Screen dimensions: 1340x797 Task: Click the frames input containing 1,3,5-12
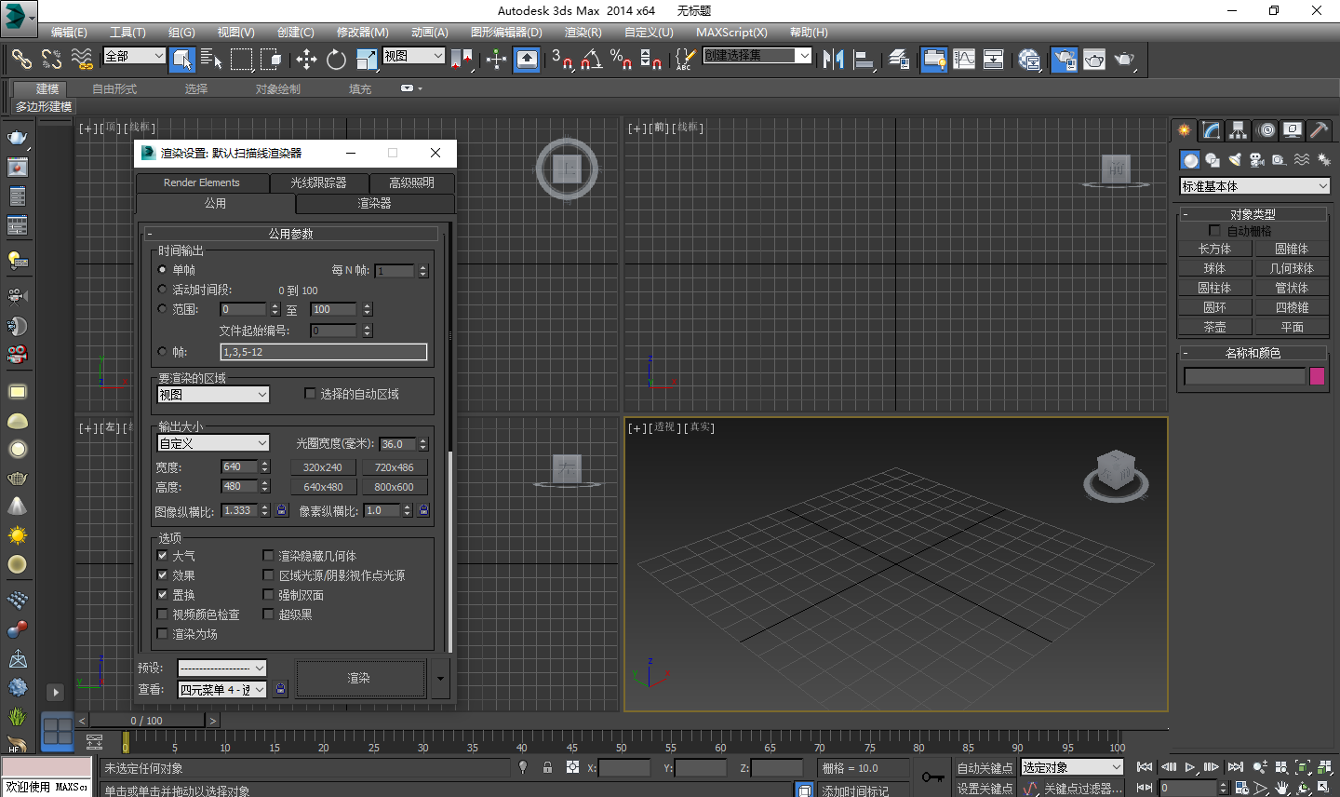click(323, 352)
